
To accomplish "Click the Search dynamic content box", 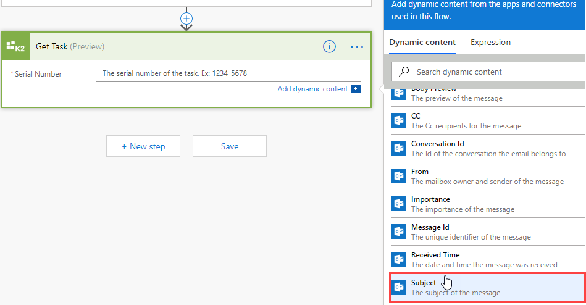I will pyautogui.click(x=494, y=72).
